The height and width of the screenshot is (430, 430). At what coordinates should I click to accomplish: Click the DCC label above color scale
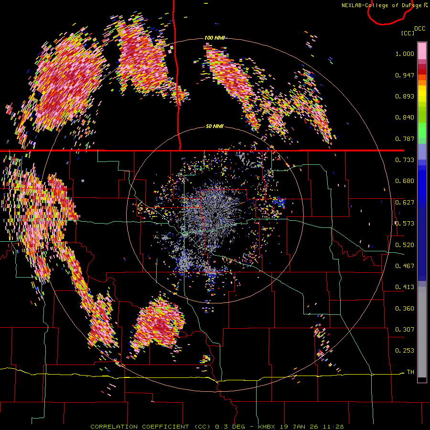click(x=419, y=28)
